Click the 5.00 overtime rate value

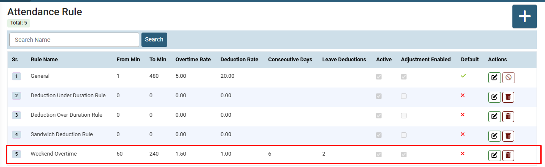click(181, 76)
